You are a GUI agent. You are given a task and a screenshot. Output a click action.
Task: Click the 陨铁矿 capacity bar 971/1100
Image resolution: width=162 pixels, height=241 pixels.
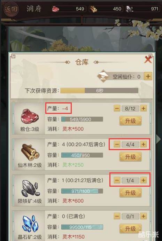click(x=82, y=191)
